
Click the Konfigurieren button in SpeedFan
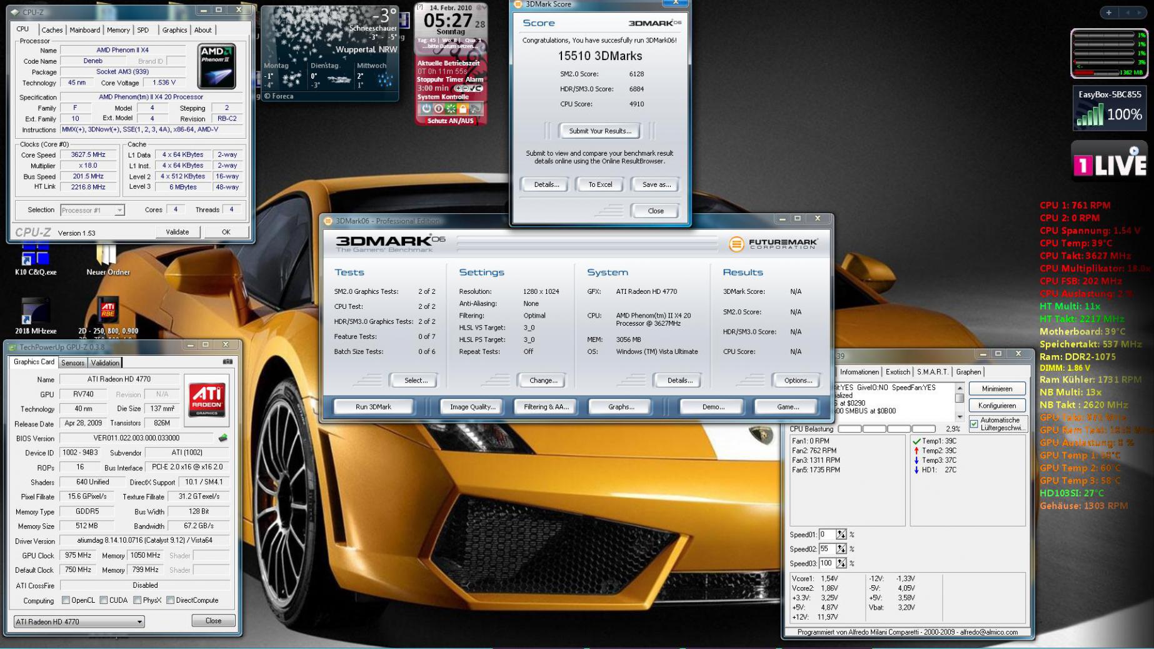pyautogui.click(x=996, y=405)
